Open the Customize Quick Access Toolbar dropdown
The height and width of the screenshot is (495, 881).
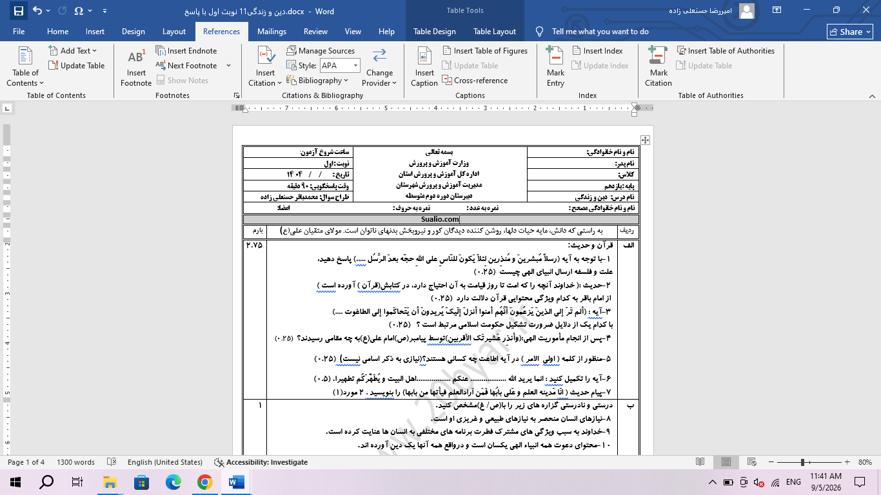105,11
